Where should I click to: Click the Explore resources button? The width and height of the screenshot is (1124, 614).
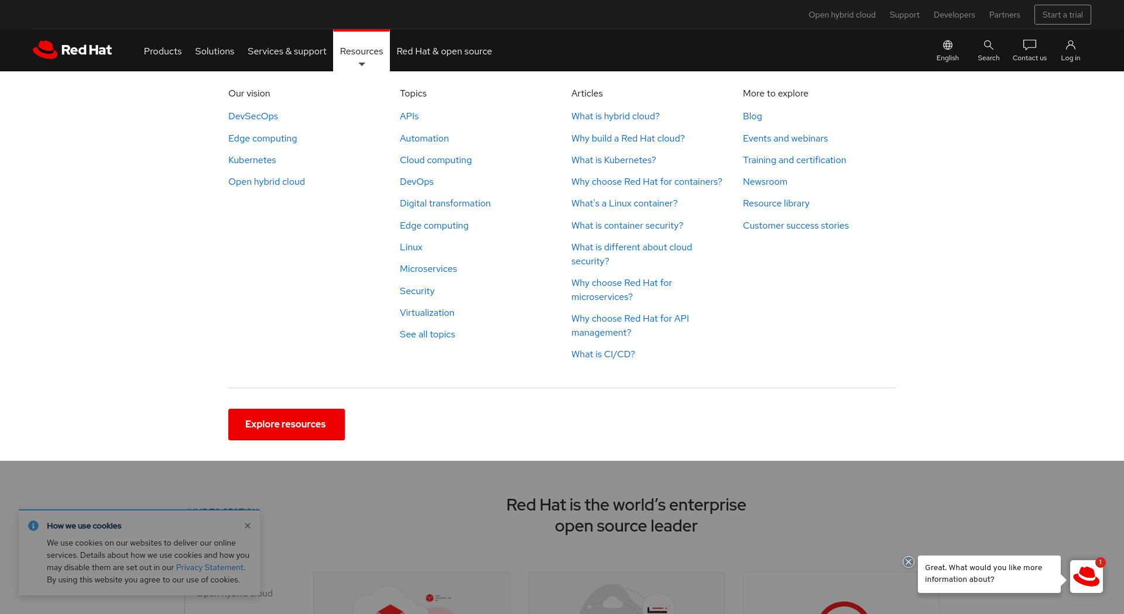click(x=286, y=425)
